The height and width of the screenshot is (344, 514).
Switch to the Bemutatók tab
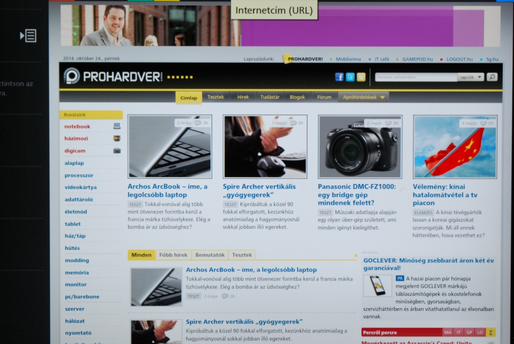(x=210, y=255)
